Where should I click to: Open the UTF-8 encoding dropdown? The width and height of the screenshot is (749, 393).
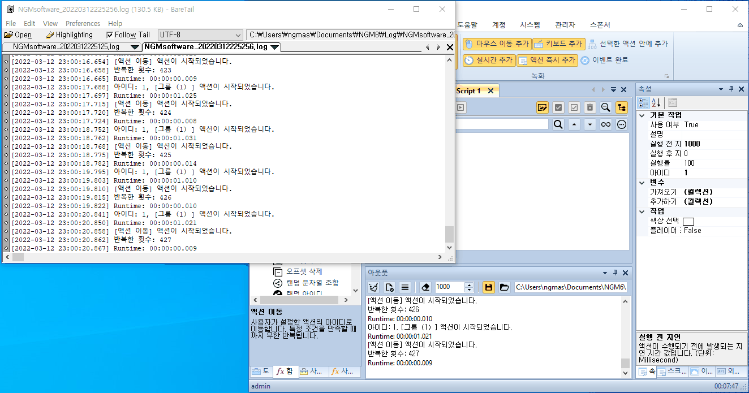pos(200,35)
